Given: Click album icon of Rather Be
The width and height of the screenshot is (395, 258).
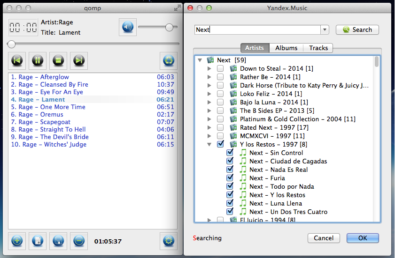Looking at the screenshot, I should 233,77.
